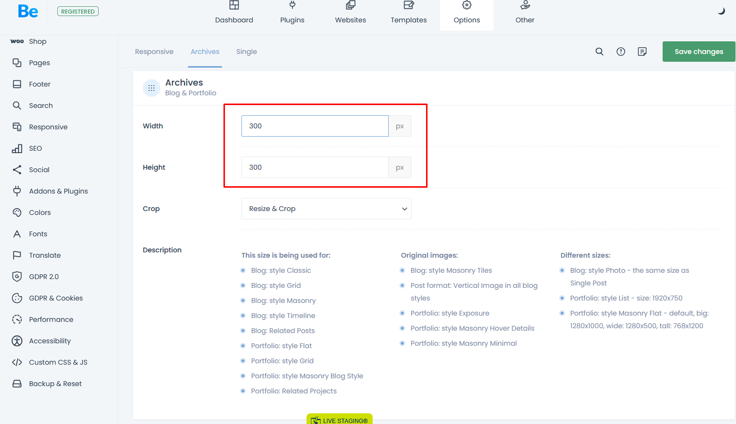Click the Height input field
This screenshot has width=736, height=424.
pos(315,167)
